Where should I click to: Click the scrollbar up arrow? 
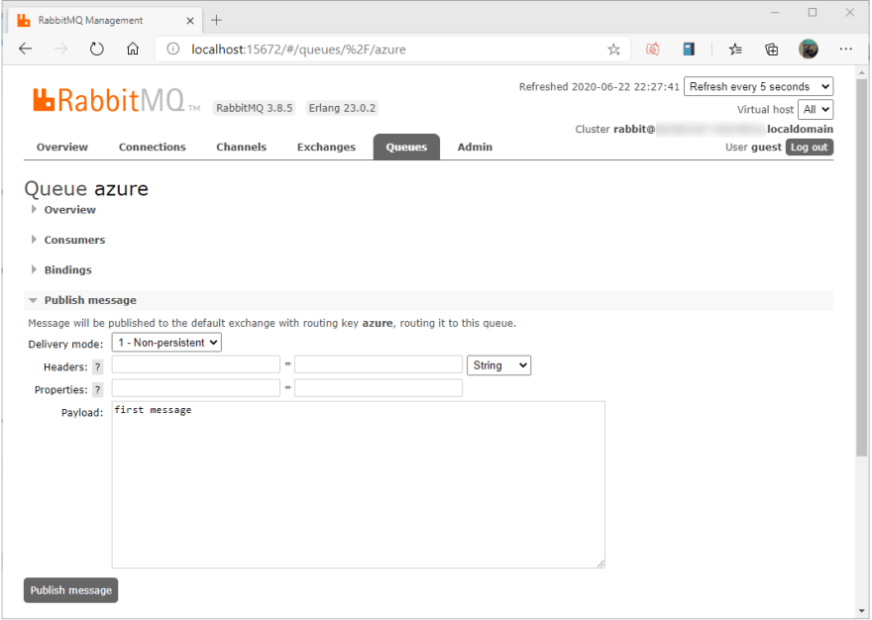[x=861, y=73]
